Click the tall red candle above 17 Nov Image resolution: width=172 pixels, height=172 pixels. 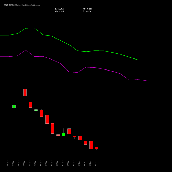pos(25,93)
